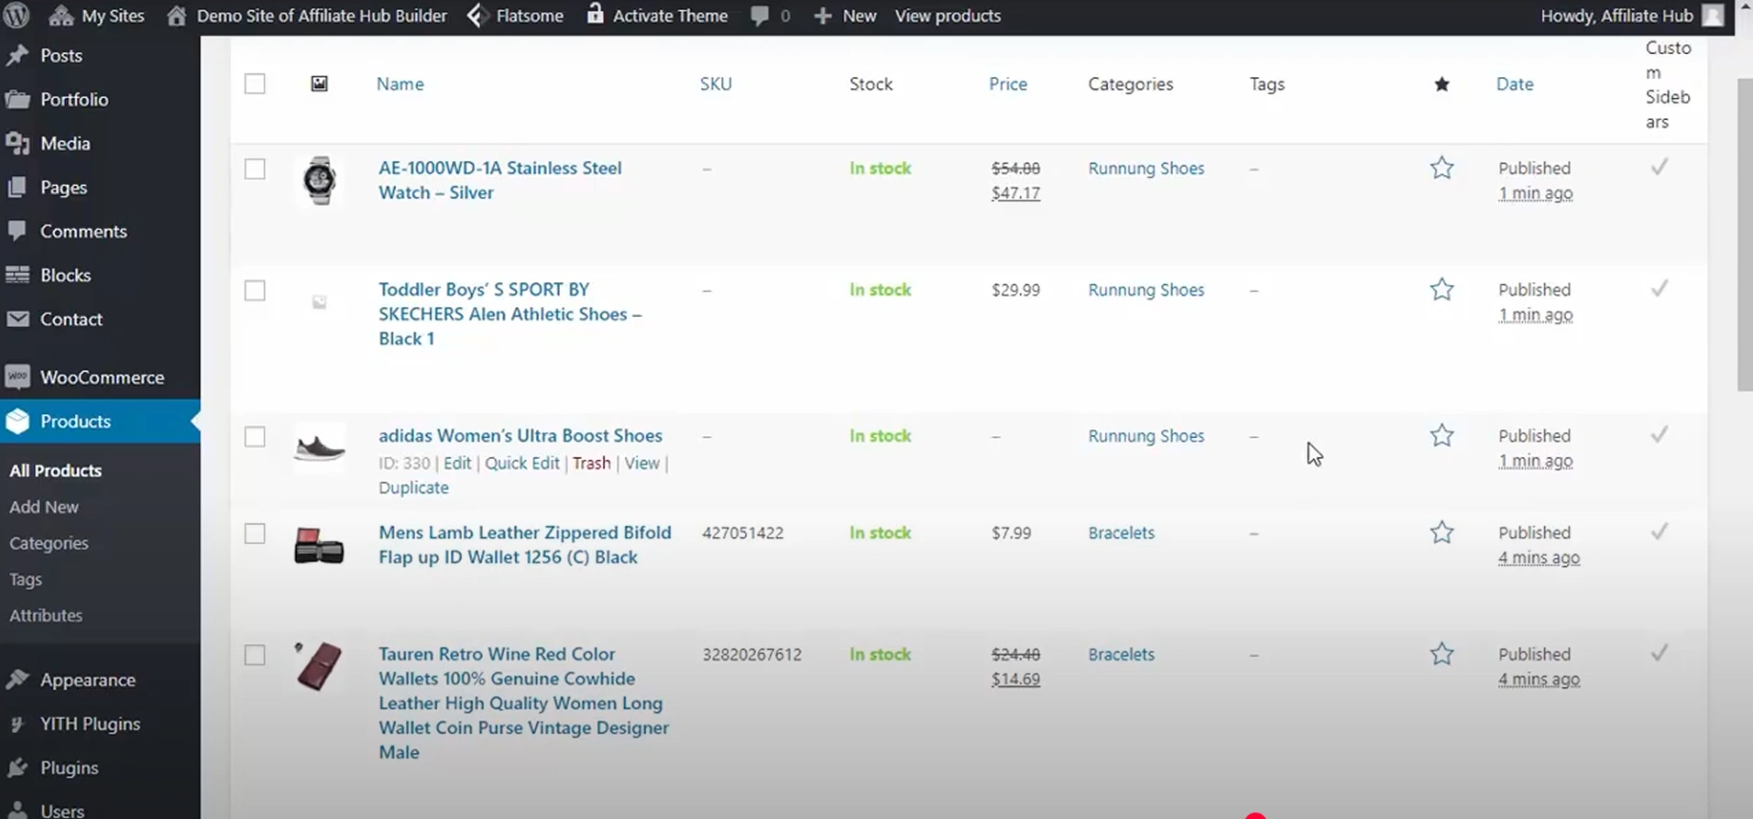Open Attributes submenu item

click(x=46, y=616)
